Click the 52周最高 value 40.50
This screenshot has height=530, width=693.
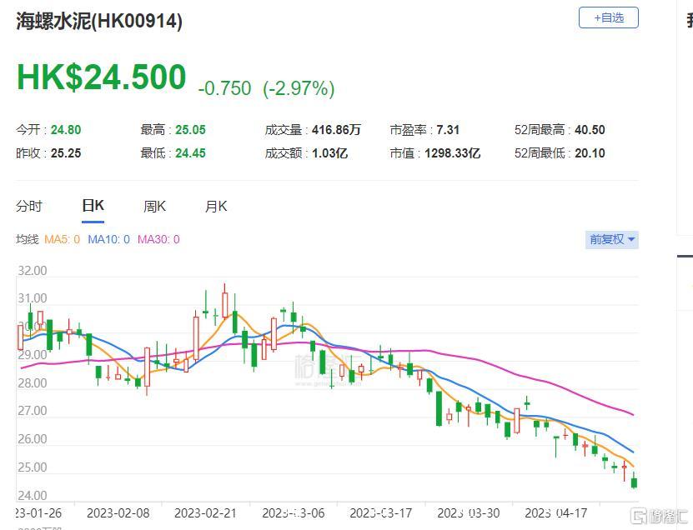[590, 130]
